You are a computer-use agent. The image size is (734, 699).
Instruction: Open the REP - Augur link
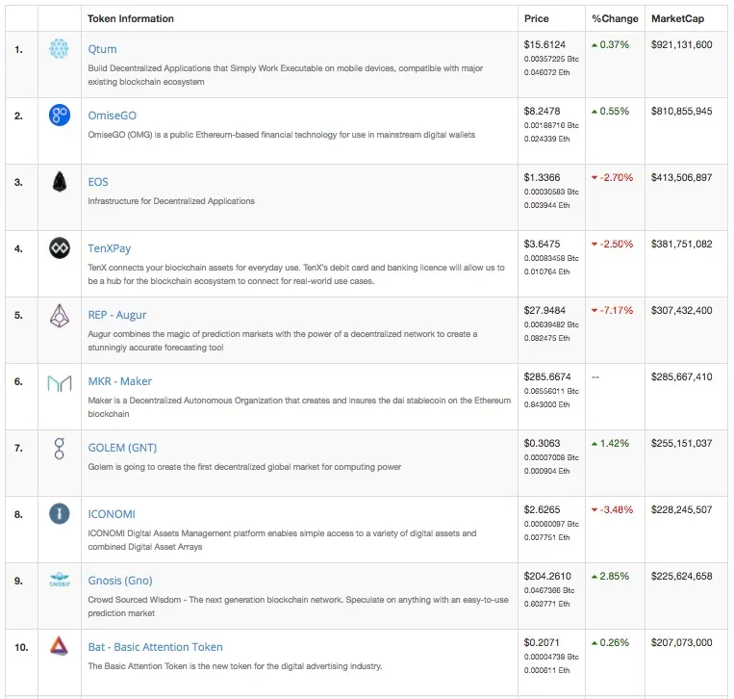tap(117, 315)
